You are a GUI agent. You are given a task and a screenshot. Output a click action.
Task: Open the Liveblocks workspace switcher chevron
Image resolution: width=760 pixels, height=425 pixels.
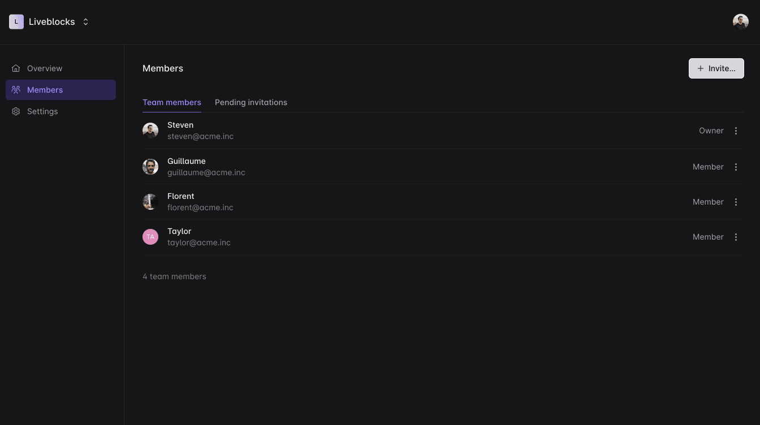(x=86, y=22)
